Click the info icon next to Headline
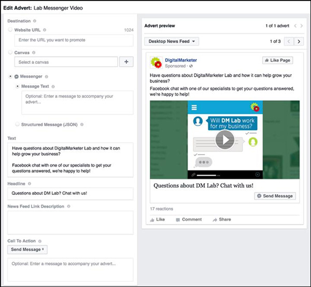 click(x=30, y=184)
